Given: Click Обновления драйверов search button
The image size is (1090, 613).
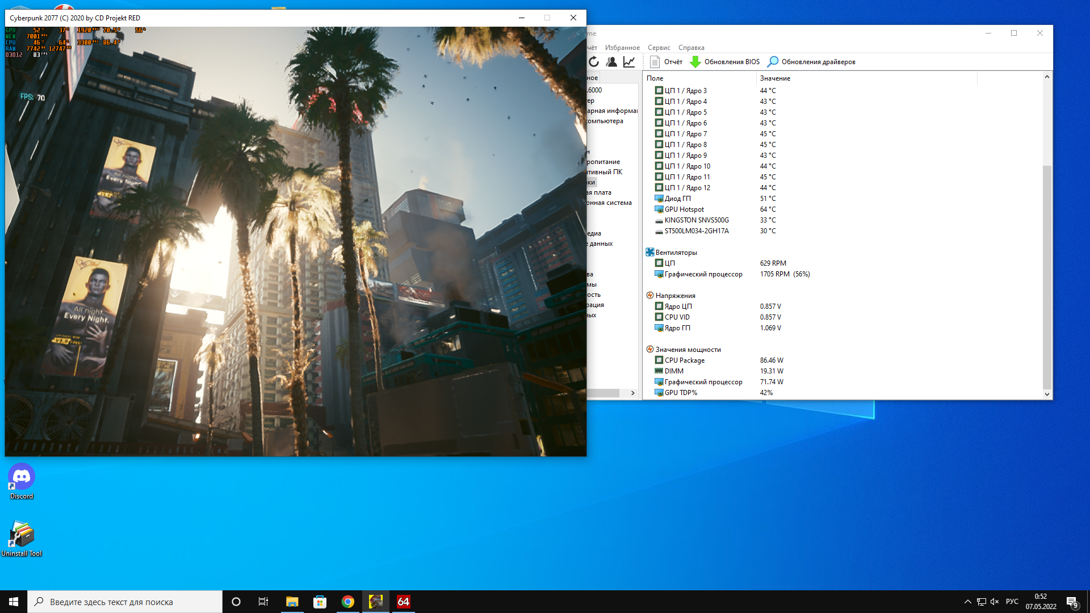Looking at the screenshot, I should click(811, 62).
